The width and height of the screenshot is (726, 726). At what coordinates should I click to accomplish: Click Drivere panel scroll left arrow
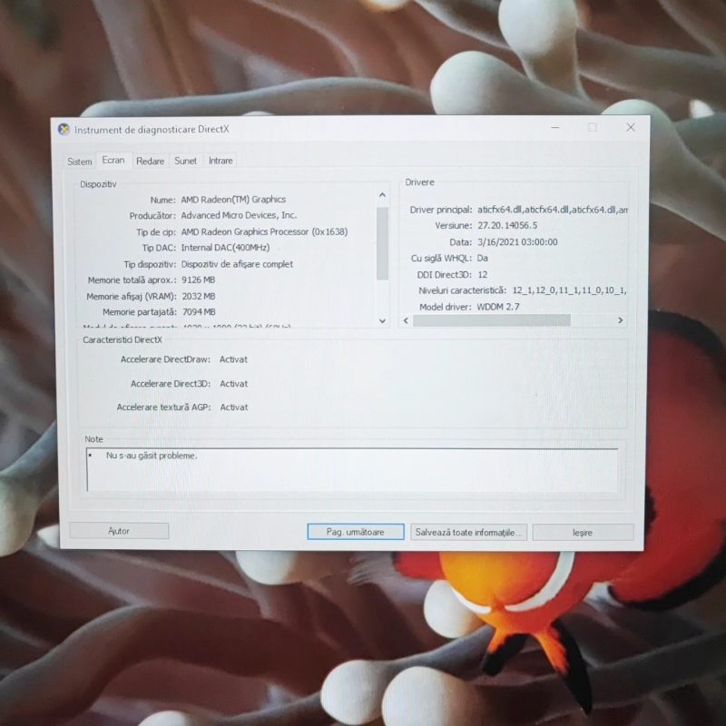[x=406, y=320]
